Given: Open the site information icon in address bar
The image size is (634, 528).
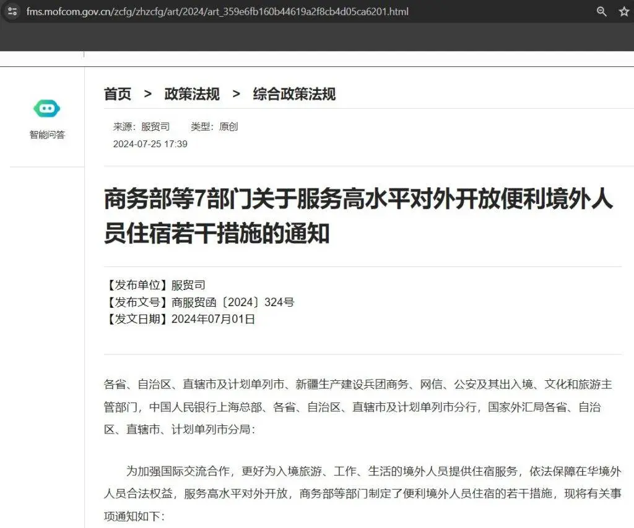Looking at the screenshot, I should (12, 11).
